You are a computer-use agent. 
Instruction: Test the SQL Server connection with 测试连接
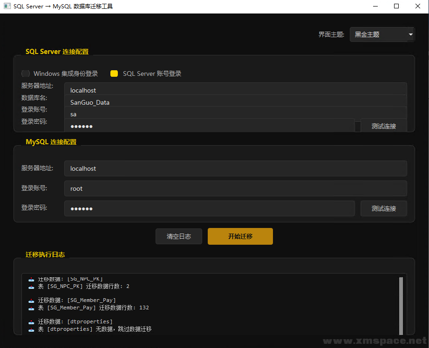click(383, 126)
